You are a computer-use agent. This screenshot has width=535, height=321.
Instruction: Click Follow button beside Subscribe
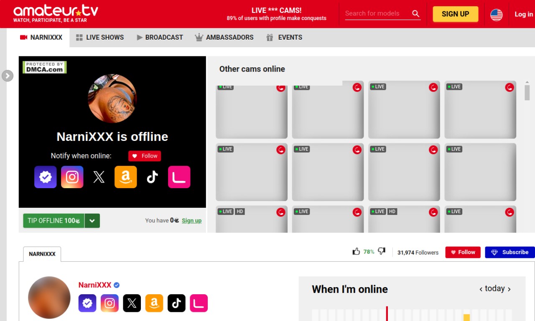point(463,252)
